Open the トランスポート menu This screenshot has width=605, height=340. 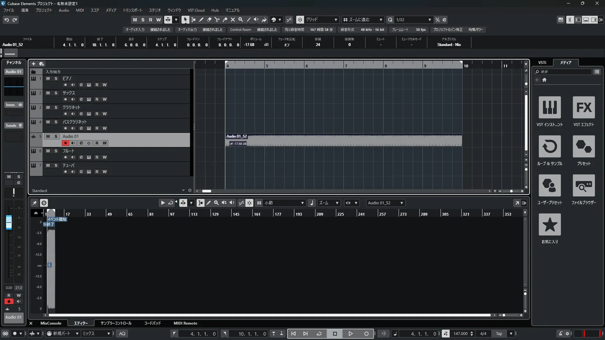pos(132,10)
